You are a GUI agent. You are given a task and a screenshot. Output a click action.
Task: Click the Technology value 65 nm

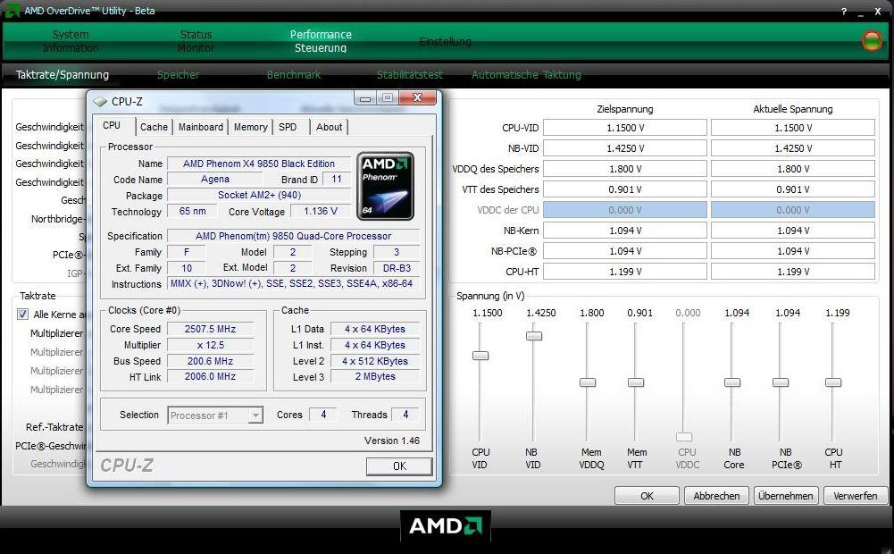[193, 211]
